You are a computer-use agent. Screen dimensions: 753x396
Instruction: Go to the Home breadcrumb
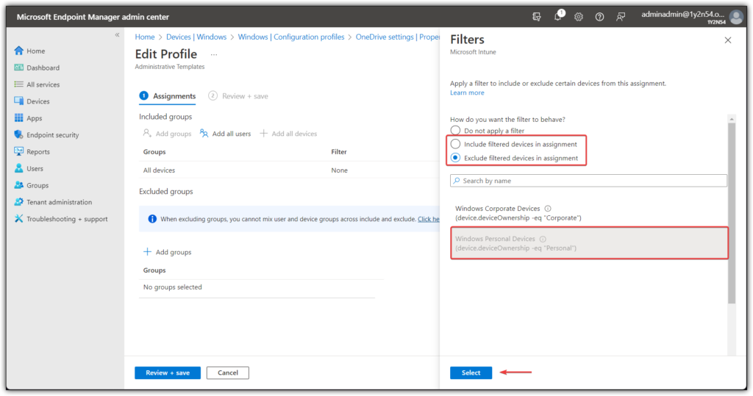pos(145,37)
